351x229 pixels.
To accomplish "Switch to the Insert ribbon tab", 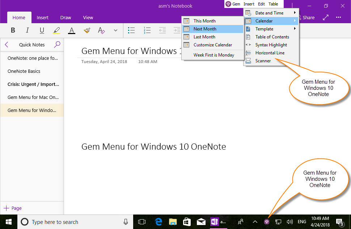I will (43, 17).
